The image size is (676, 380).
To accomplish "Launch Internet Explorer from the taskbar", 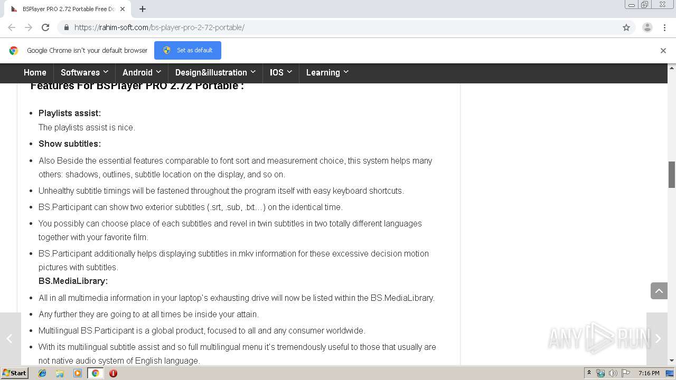I will coord(42,373).
